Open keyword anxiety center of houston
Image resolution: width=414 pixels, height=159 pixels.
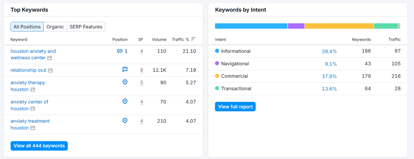coord(29,105)
